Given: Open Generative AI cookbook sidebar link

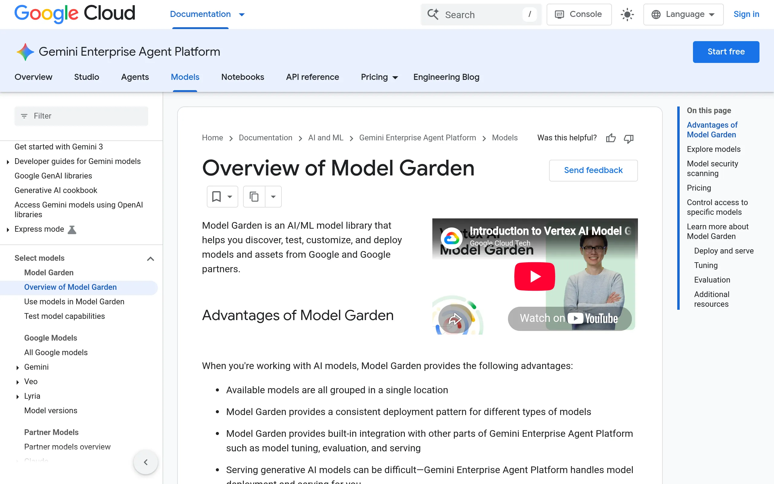Looking at the screenshot, I should (56, 190).
